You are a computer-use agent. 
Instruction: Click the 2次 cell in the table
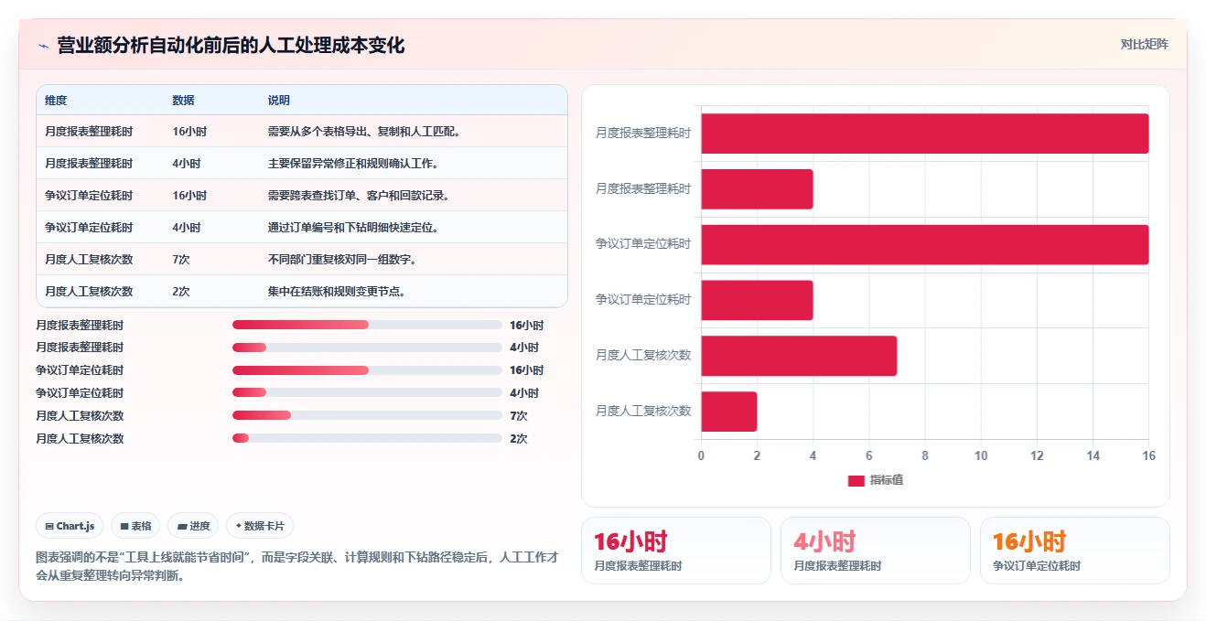tap(181, 292)
